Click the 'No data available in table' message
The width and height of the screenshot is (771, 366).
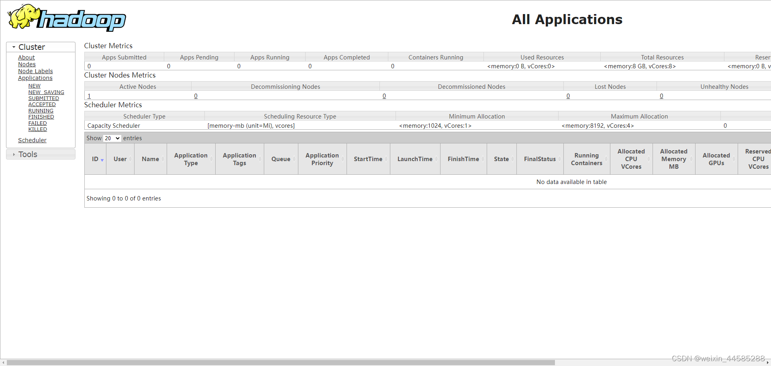tap(571, 182)
